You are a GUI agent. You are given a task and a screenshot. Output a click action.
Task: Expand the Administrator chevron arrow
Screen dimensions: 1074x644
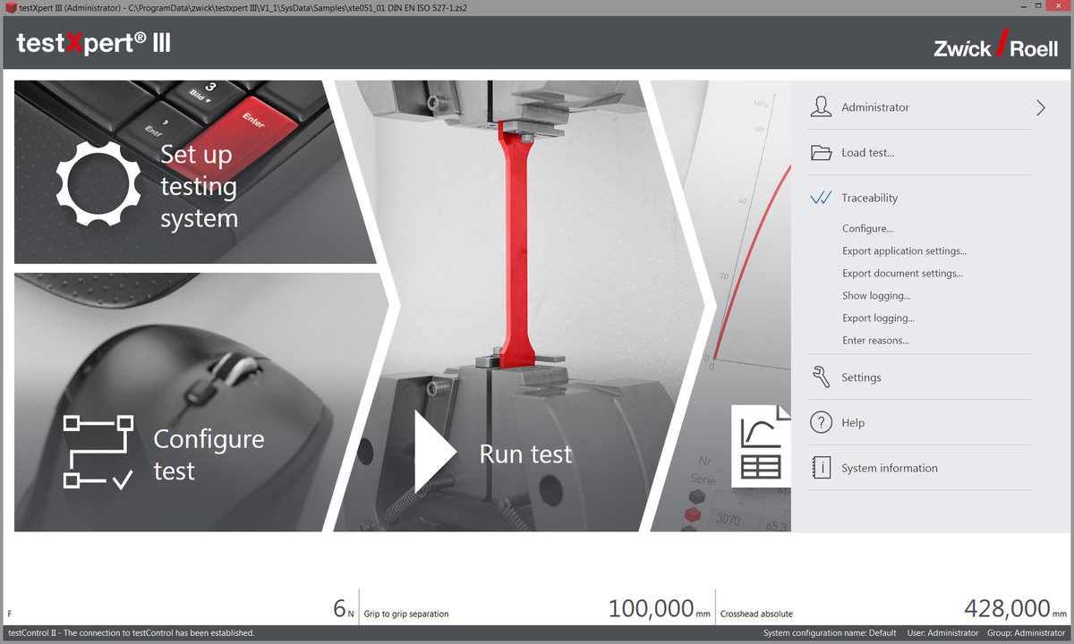pos(1040,107)
